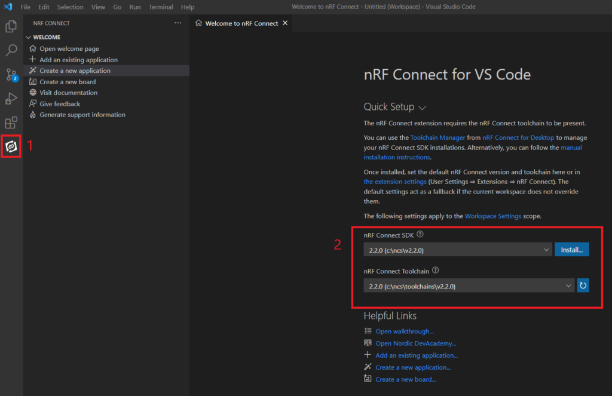
Task: Open the Extensions view icon
Action: tap(11, 123)
